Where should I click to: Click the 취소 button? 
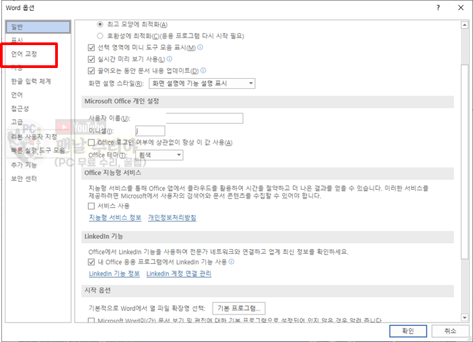coord(450,331)
